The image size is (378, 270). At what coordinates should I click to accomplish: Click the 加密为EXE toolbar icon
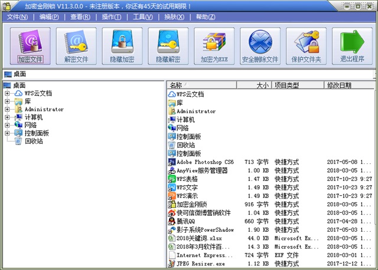pos(214,46)
